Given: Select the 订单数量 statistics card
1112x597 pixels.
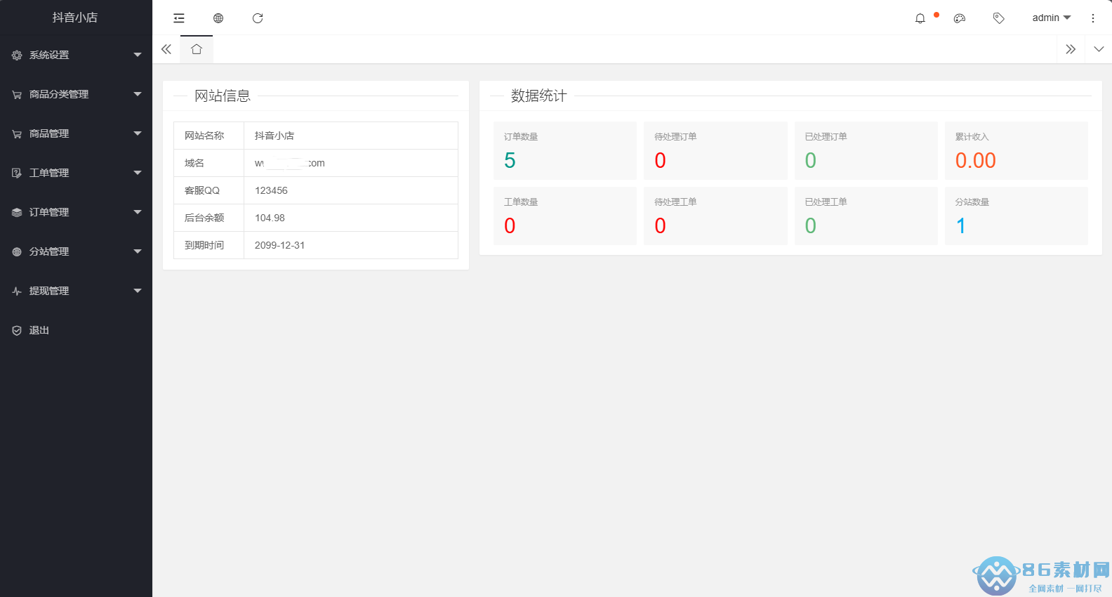Looking at the screenshot, I should click(x=564, y=150).
